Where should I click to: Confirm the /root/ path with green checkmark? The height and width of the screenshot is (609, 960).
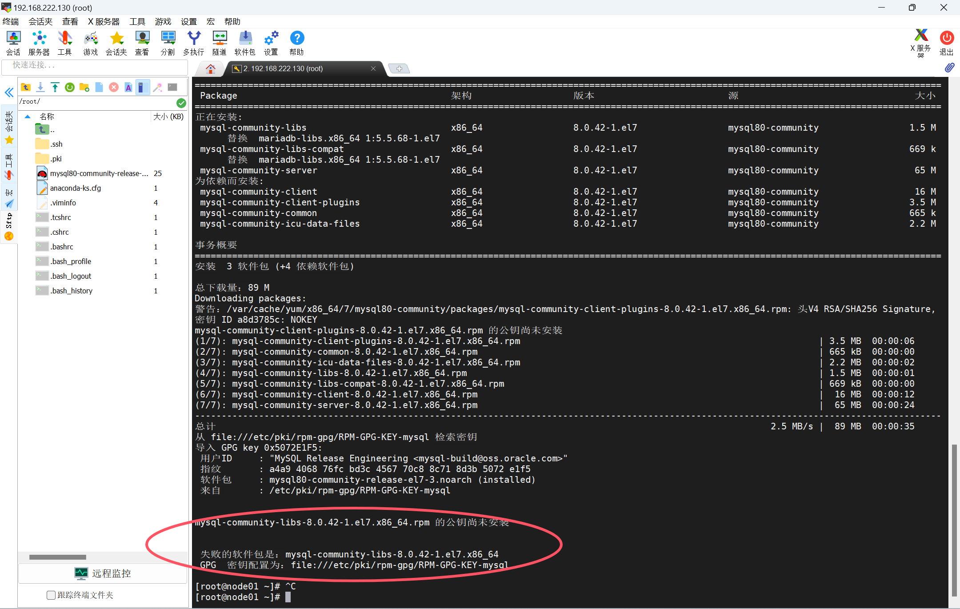pyautogui.click(x=181, y=103)
